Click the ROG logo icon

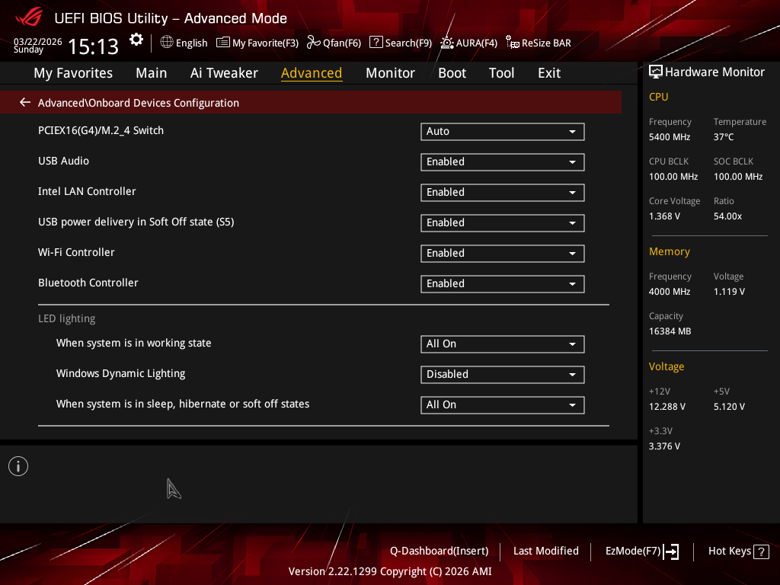click(x=28, y=18)
